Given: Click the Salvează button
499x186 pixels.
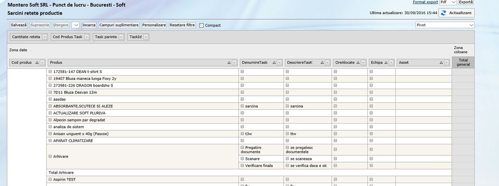Looking at the screenshot, I should (19, 25).
